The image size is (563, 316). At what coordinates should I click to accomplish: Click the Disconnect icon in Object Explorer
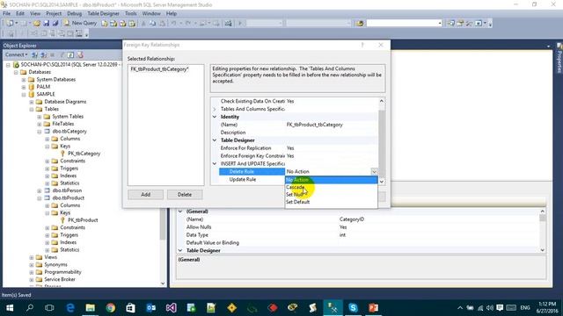point(43,54)
